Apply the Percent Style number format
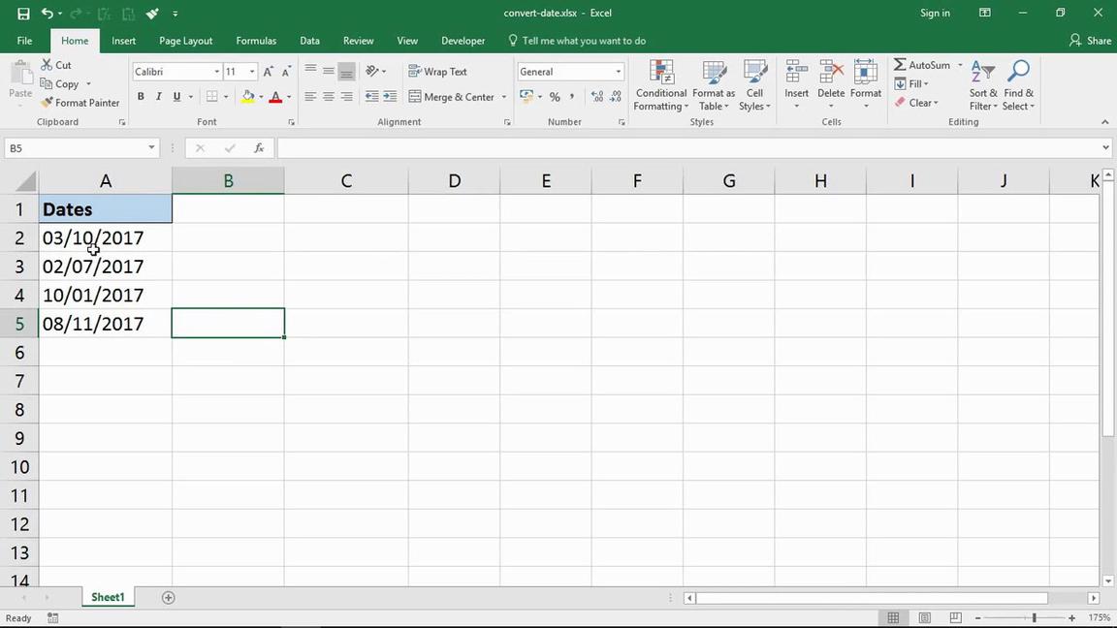 (x=555, y=96)
